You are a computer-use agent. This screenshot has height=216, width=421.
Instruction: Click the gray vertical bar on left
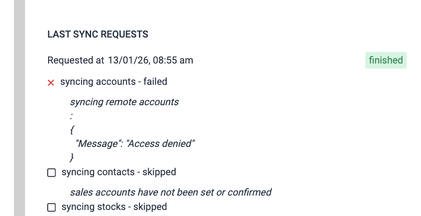(x=19, y=108)
